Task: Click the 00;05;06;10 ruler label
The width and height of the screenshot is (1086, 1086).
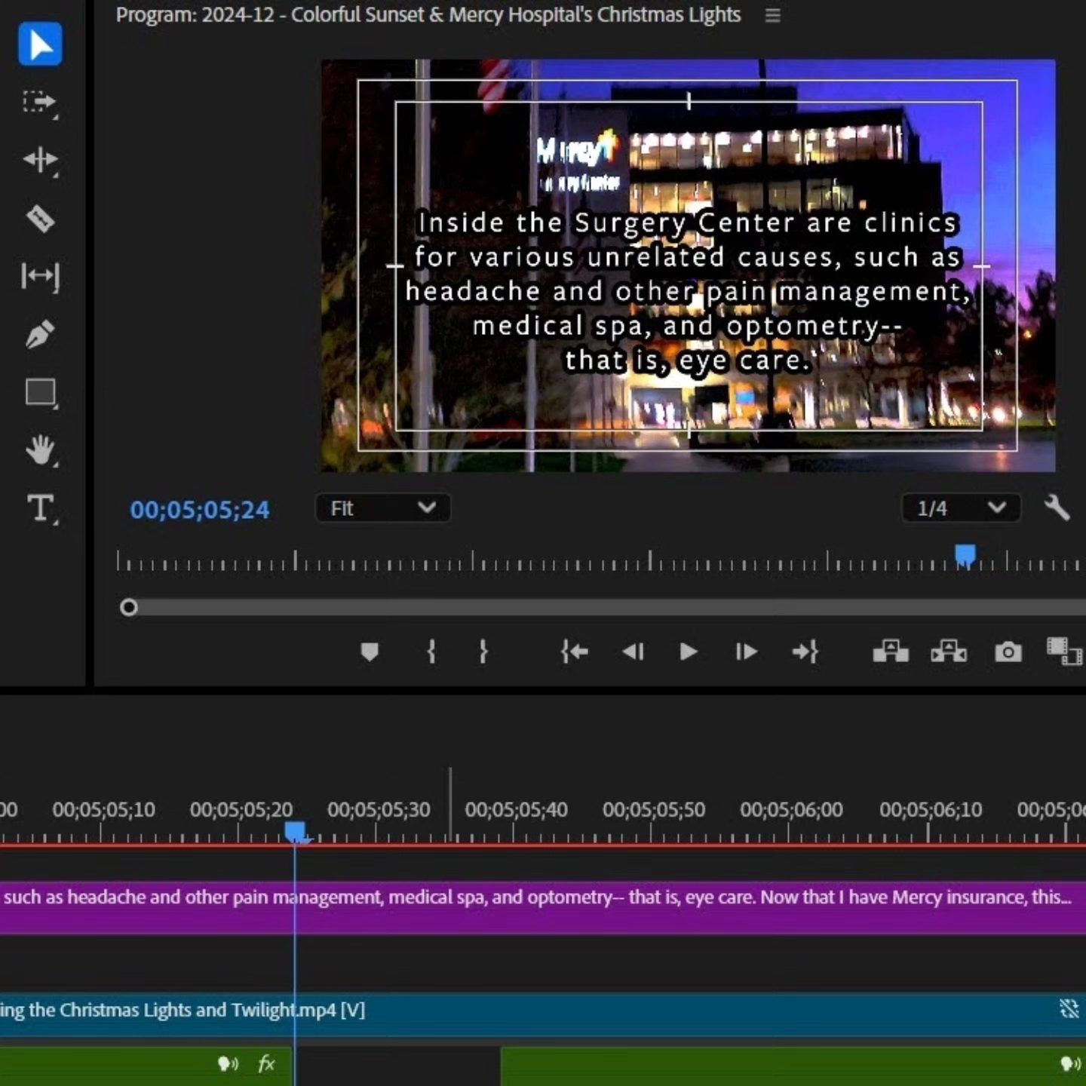Action: [x=931, y=810]
